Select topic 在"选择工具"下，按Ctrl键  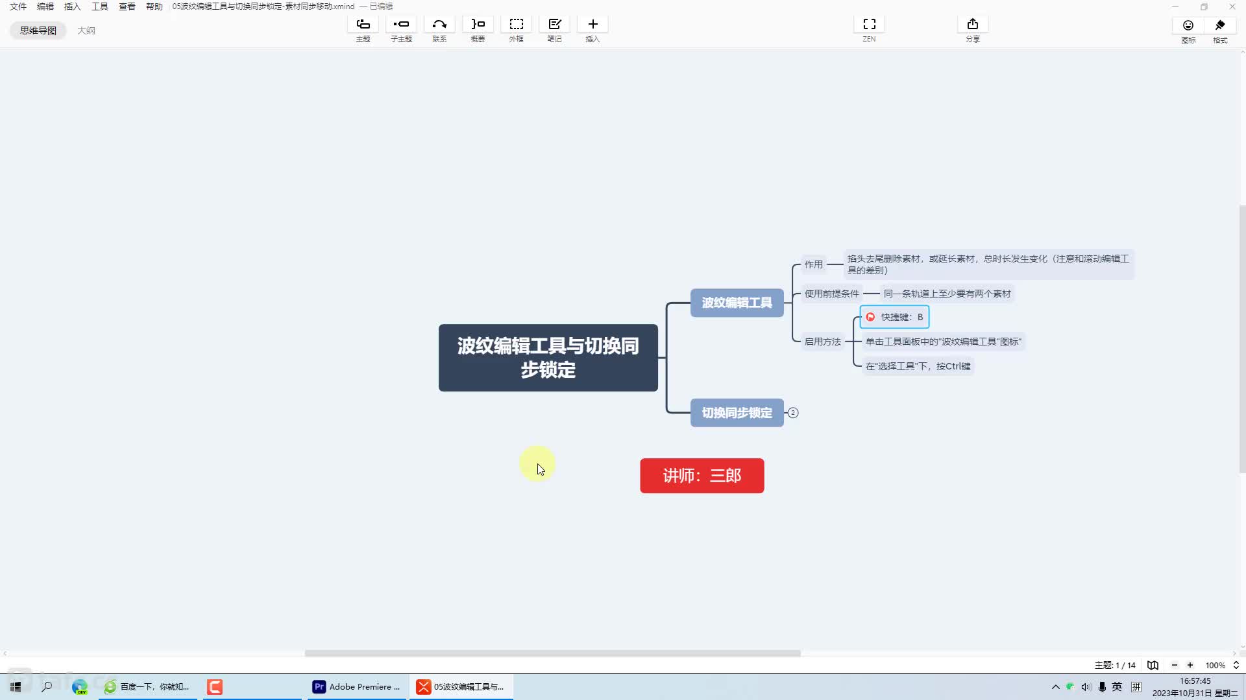click(918, 366)
